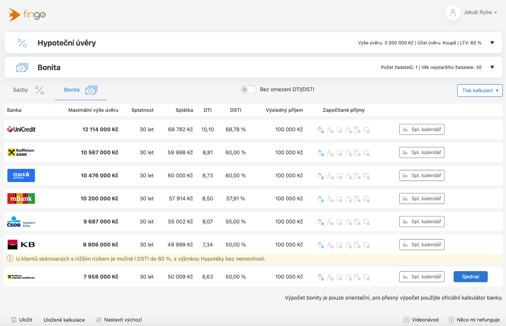Click the Česká spořitelna logo
The image size is (506, 326).
(21, 175)
